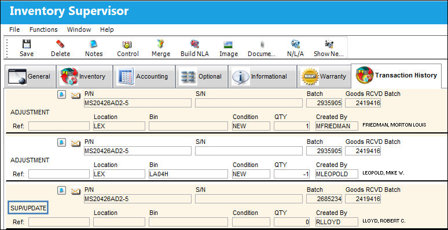Click P/N field in MLEOPOLD adjustment row

(137, 151)
